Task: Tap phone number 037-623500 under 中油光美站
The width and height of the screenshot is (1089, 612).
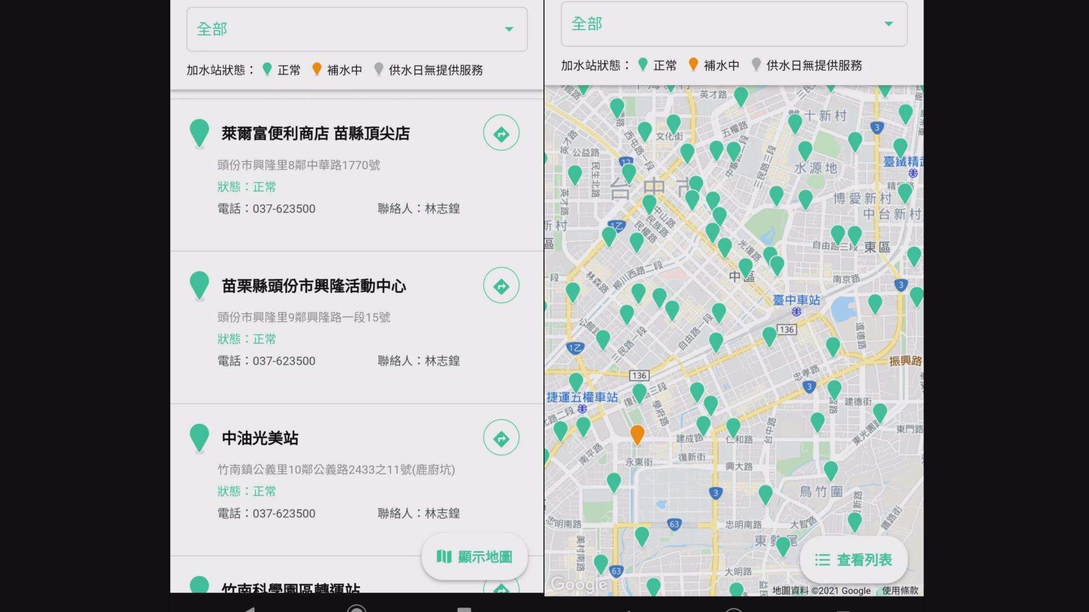Action: pos(284,513)
